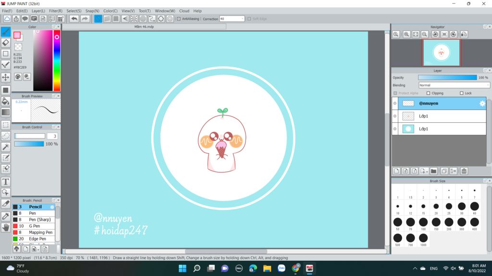
Task: Undock the Brush Size panel float icon
Action: tap(485, 181)
